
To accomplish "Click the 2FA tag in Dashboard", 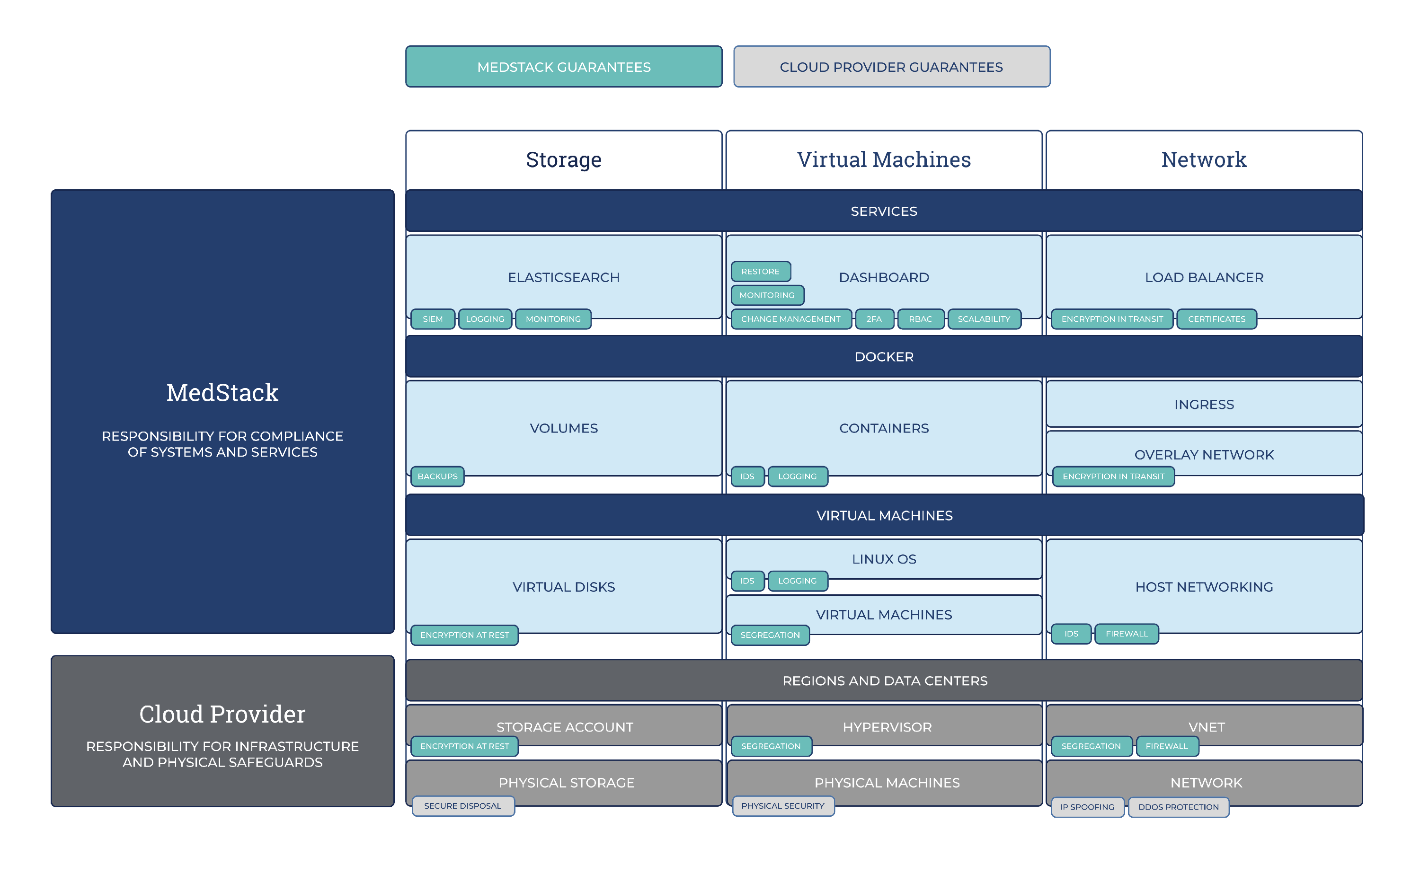I will 874,319.
